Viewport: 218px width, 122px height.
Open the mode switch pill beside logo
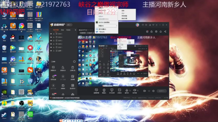[x=69, y=25]
